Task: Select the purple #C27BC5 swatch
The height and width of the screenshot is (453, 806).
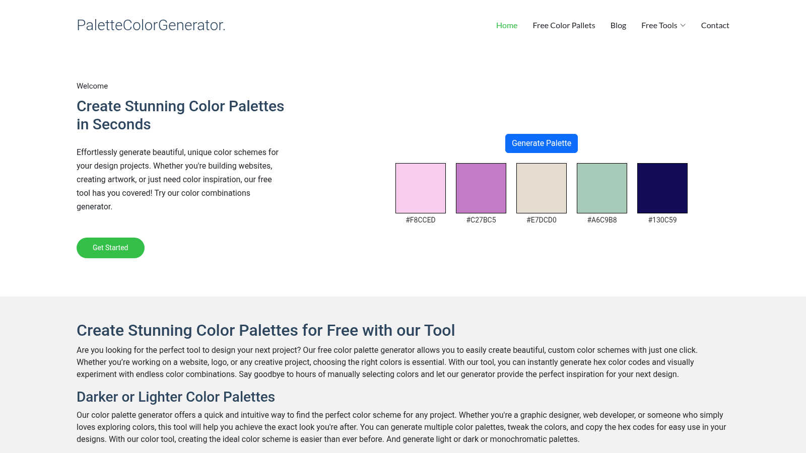Action: 481,188
